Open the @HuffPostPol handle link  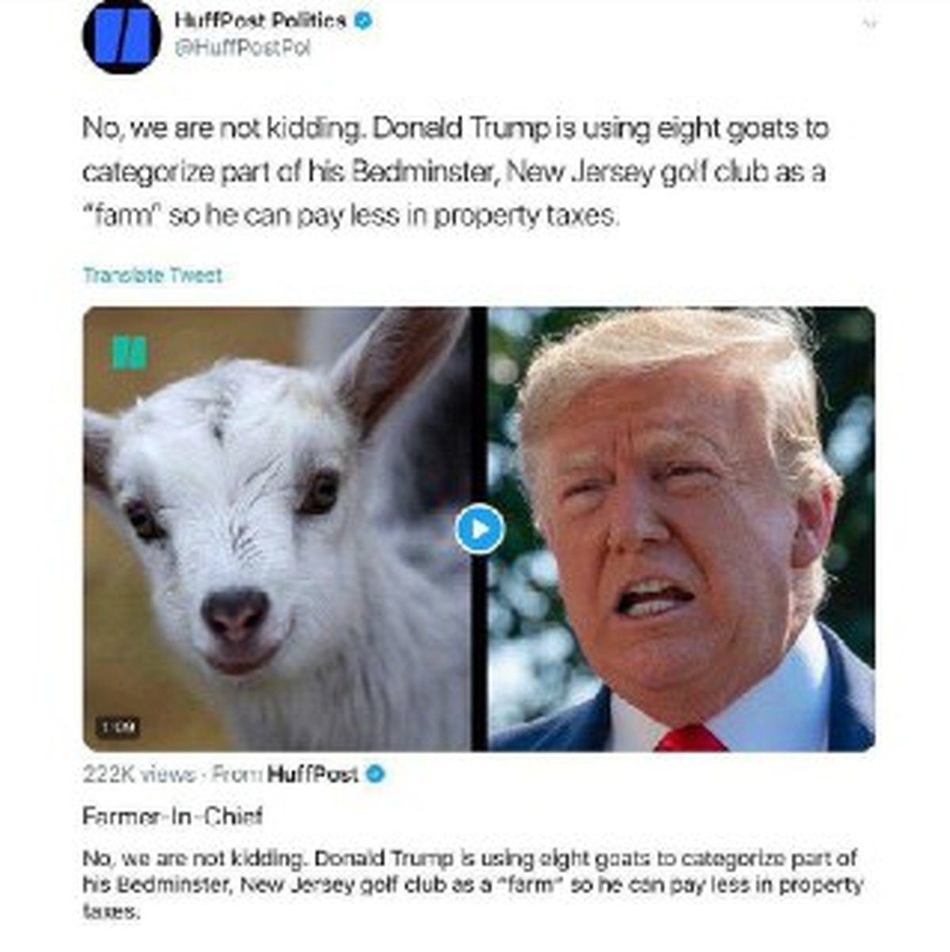242,48
